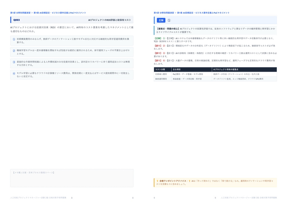Click the question stem starting AIプロジェクトにおける投資対効果
287x203 pixels.
[72, 29]
